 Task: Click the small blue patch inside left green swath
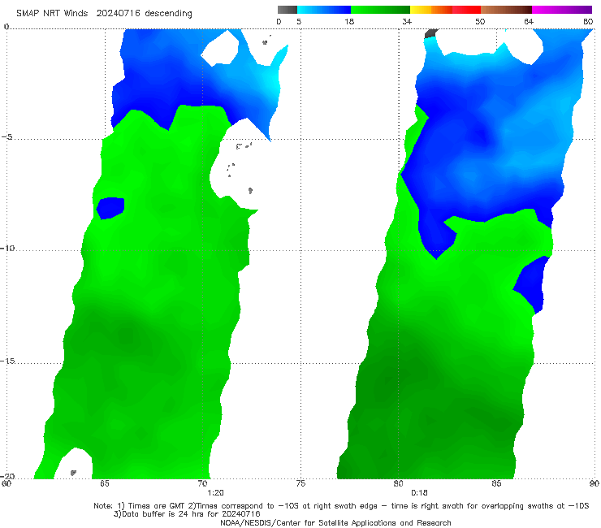pos(110,208)
